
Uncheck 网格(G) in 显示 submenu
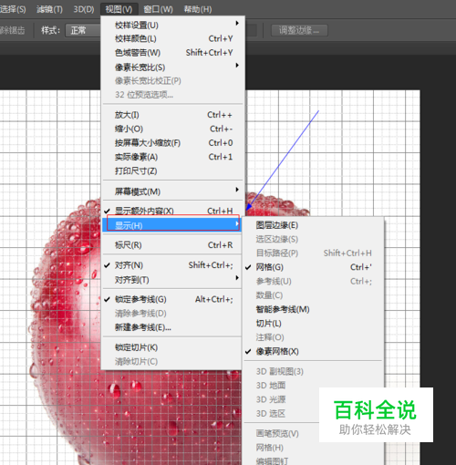click(x=313, y=267)
